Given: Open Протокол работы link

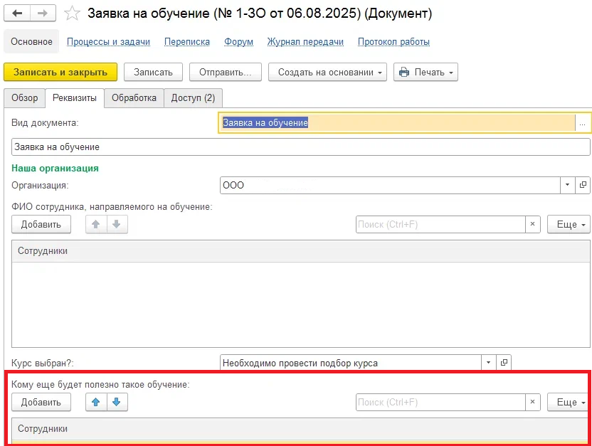Looking at the screenshot, I should (x=393, y=41).
